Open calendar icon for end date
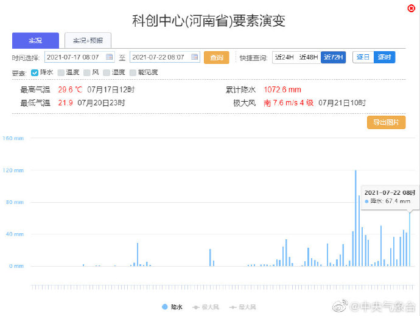 tap(194, 57)
